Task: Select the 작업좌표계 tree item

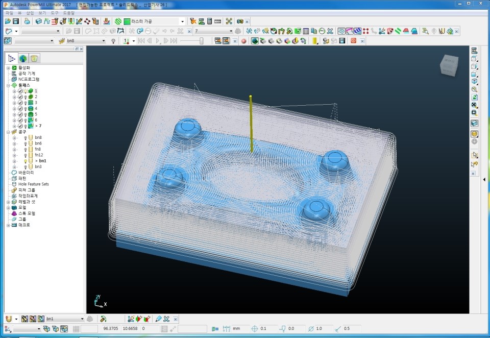Action: point(28,196)
